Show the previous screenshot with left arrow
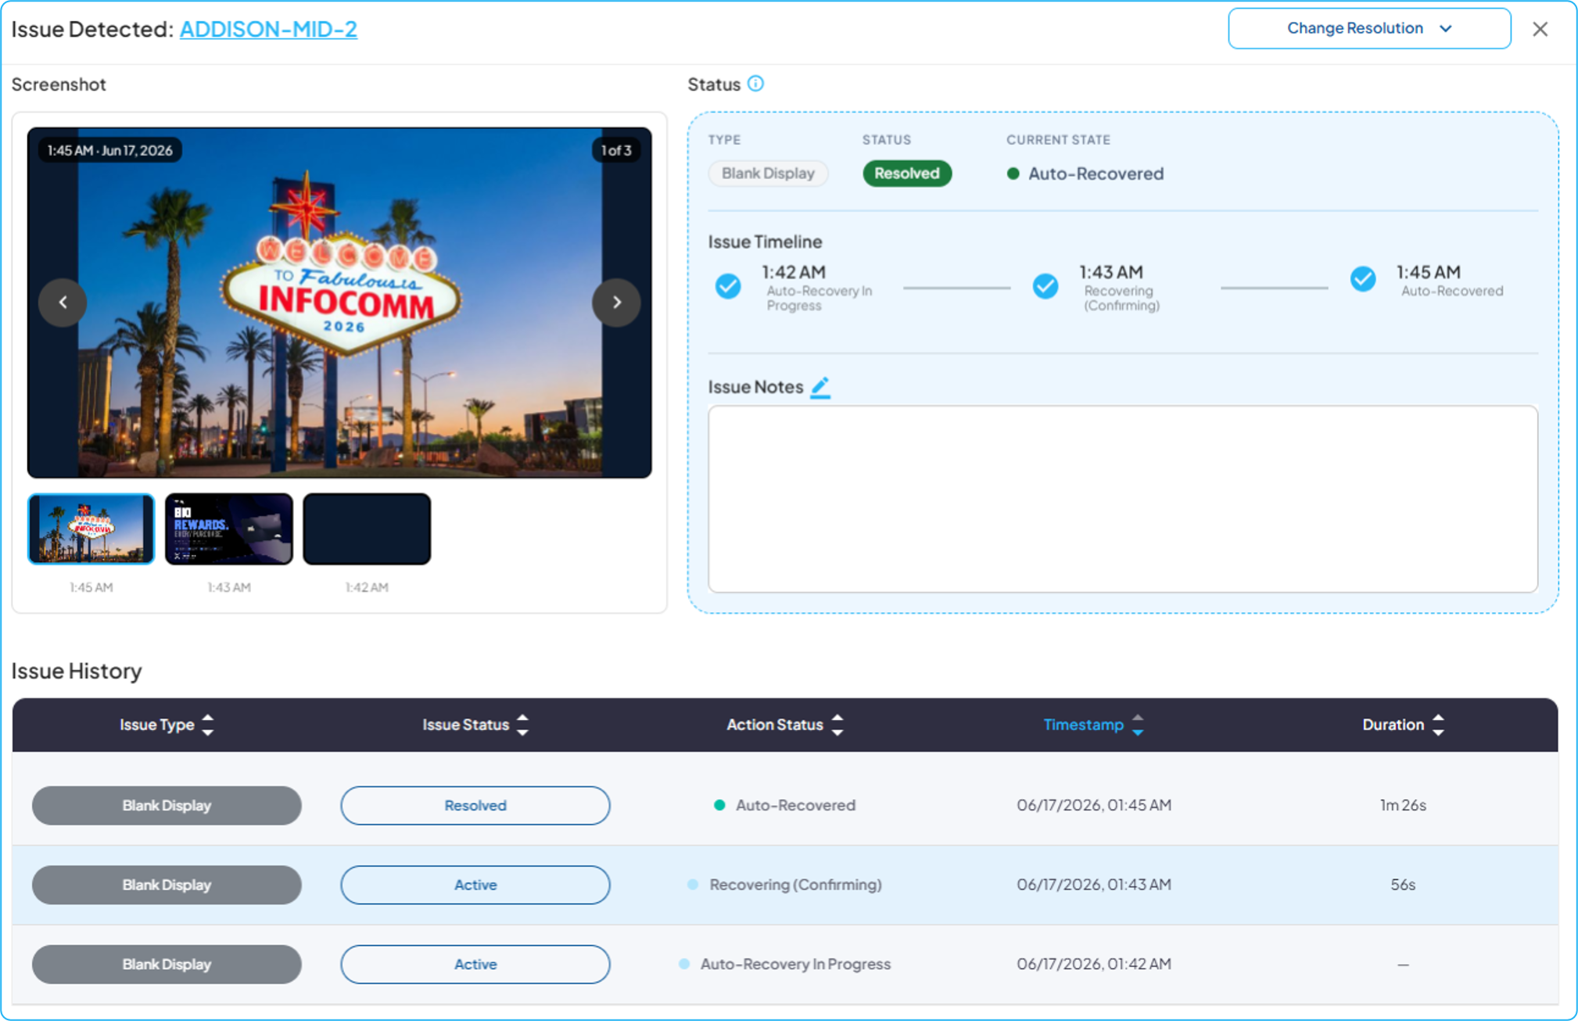 tap(63, 303)
